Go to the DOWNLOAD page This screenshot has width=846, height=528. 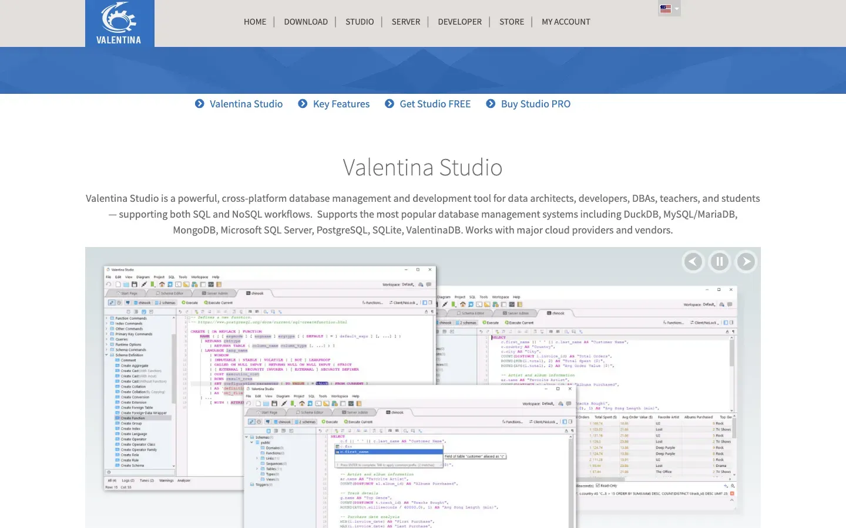click(x=306, y=22)
